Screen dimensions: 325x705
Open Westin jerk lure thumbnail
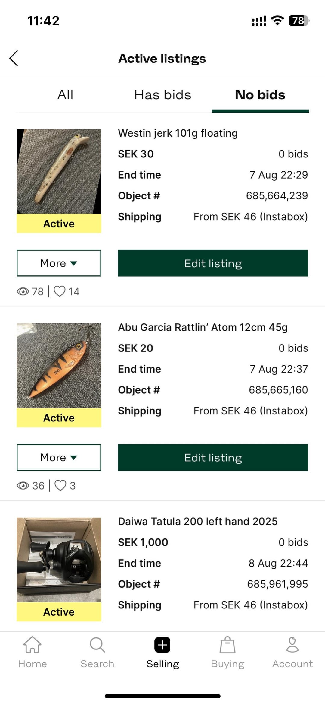[59, 171]
